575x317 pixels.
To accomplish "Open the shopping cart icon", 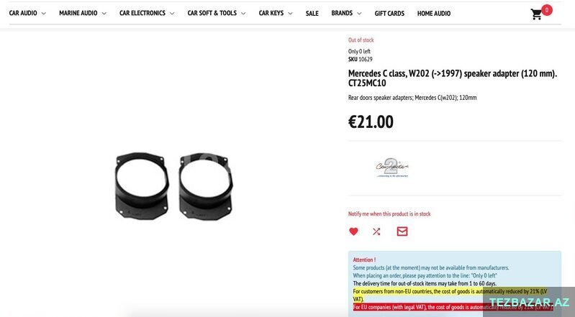I will pyautogui.click(x=536, y=14).
